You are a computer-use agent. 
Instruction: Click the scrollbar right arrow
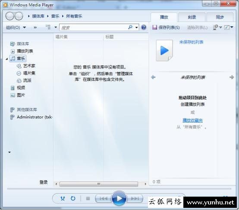145,184
